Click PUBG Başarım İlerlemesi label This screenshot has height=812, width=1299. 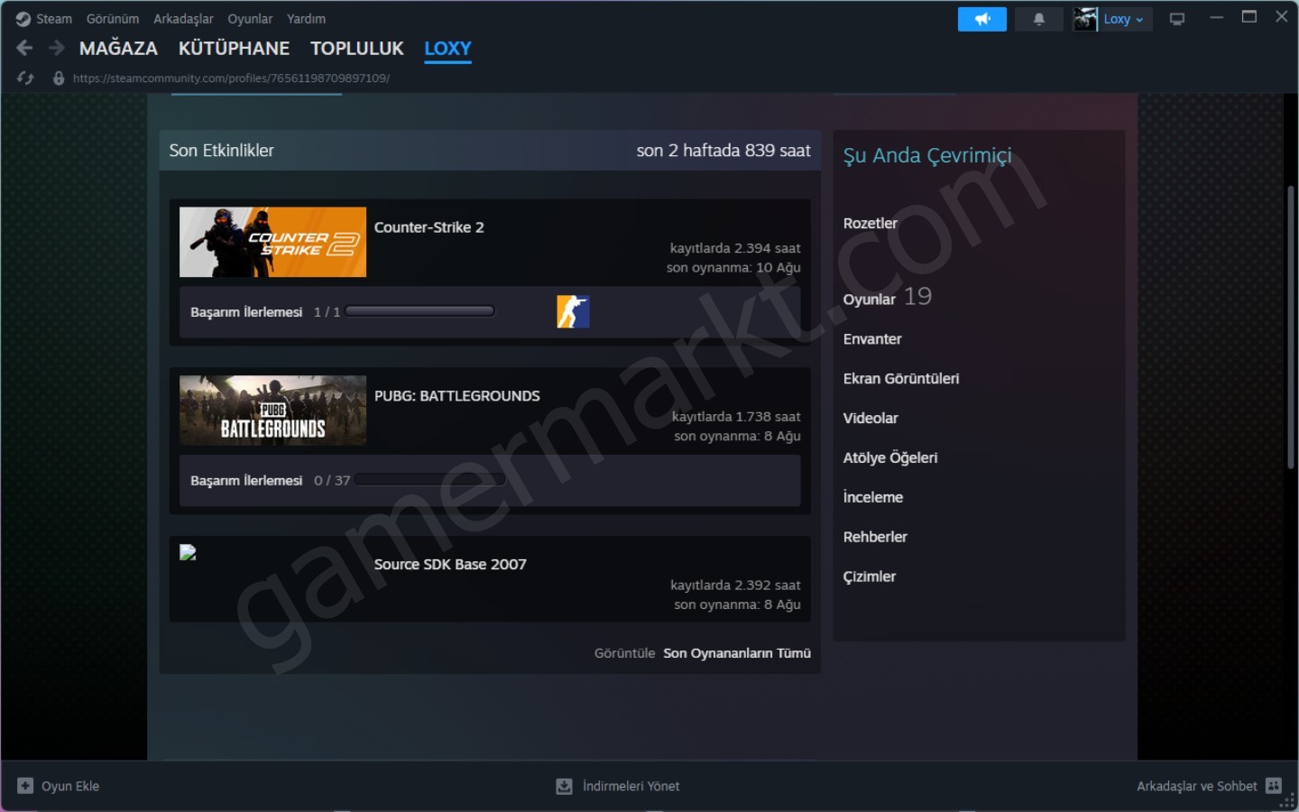(246, 481)
